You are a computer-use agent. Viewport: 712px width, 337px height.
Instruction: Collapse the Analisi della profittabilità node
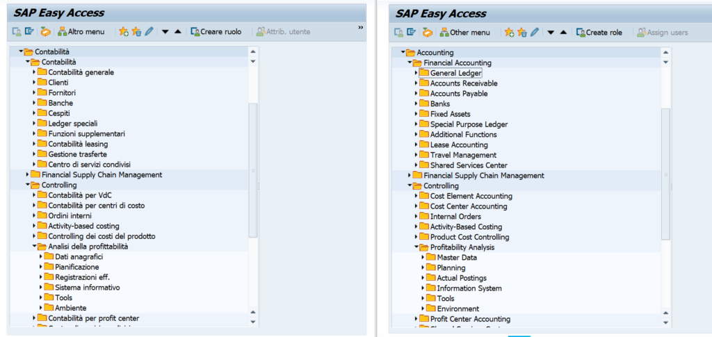[34, 246]
